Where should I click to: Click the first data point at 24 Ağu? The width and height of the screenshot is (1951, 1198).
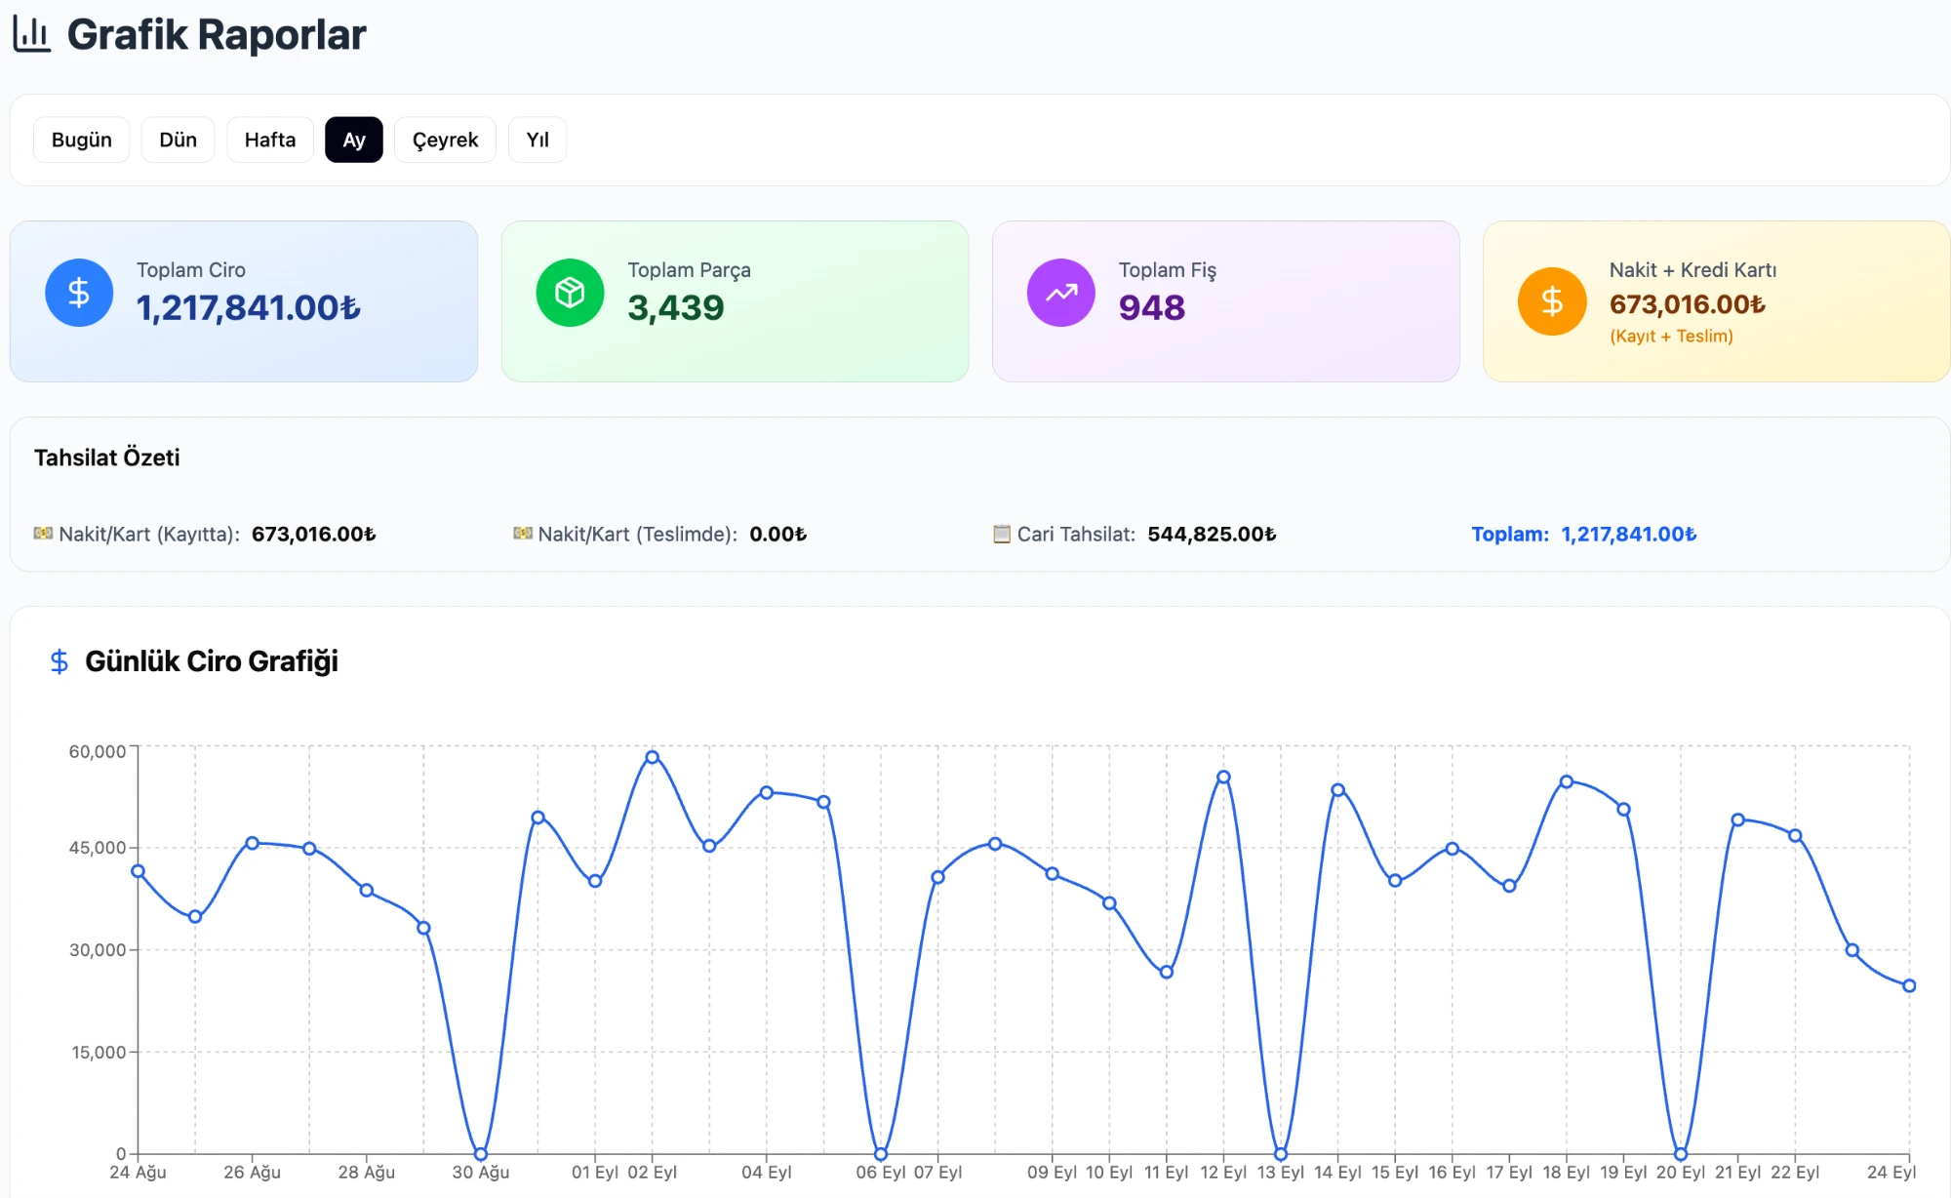click(138, 871)
